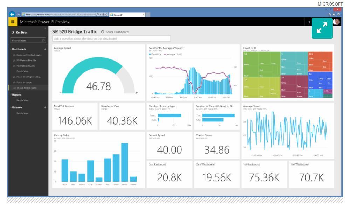The width and height of the screenshot is (345, 204).
Task: Enlarge the image with teal expand icon
Action: point(322,28)
